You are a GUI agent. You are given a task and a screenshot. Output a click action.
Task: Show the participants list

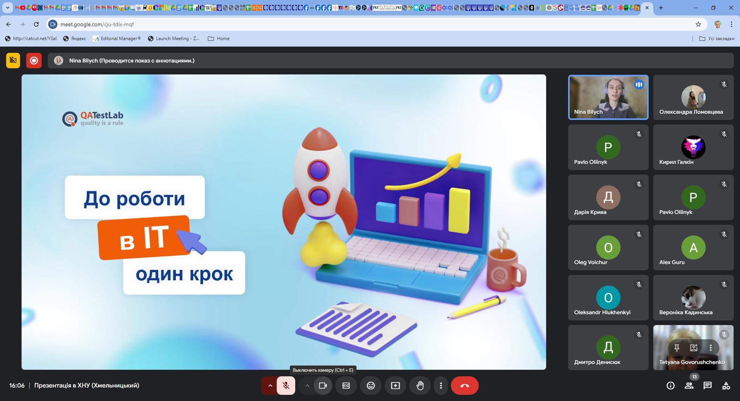689,386
